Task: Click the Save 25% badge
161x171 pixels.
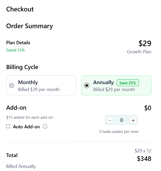Action: (x=128, y=83)
